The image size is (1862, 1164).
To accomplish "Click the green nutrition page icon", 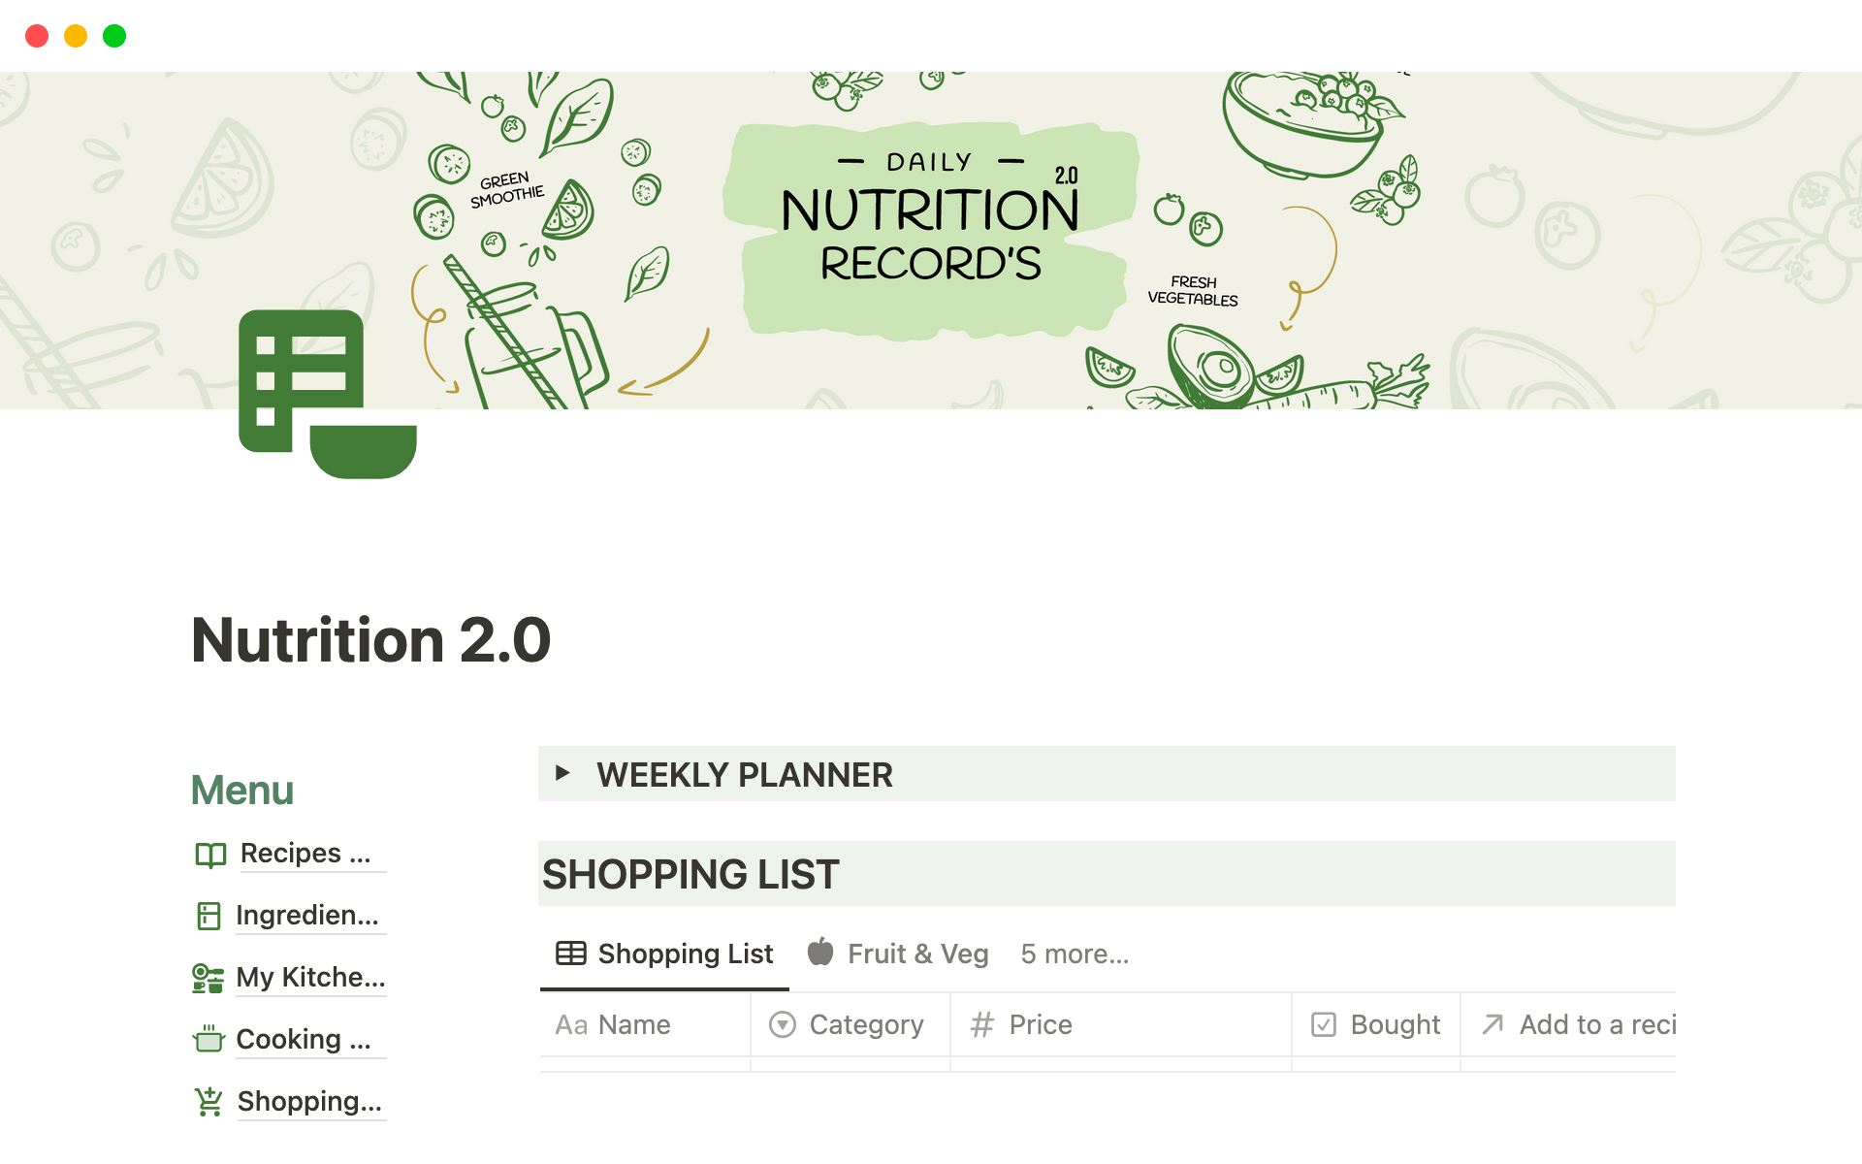I will 327,393.
